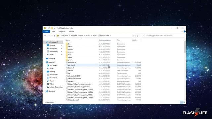
Task: Select CitizenFX_SubProcess_game_2189.bin file name
Action: click(x=81, y=98)
